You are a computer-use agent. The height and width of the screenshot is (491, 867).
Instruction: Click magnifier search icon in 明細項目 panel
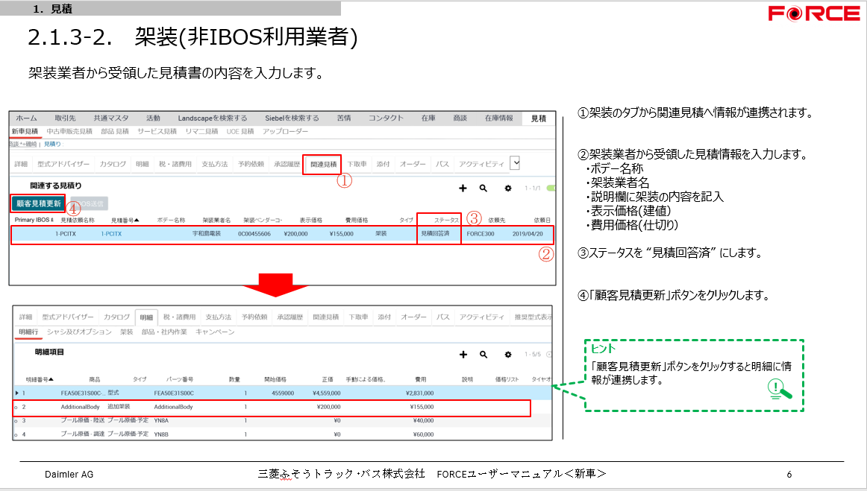[483, 355]
